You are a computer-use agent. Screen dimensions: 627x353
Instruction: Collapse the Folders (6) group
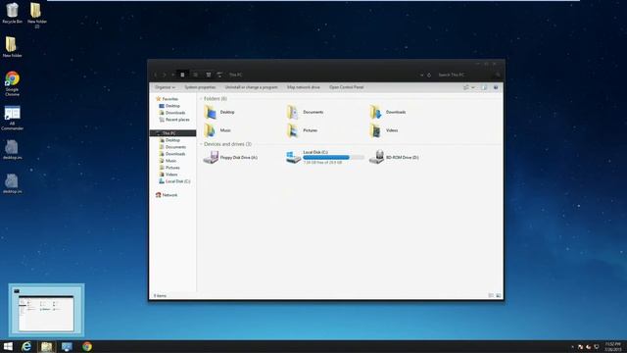[201, 98]
